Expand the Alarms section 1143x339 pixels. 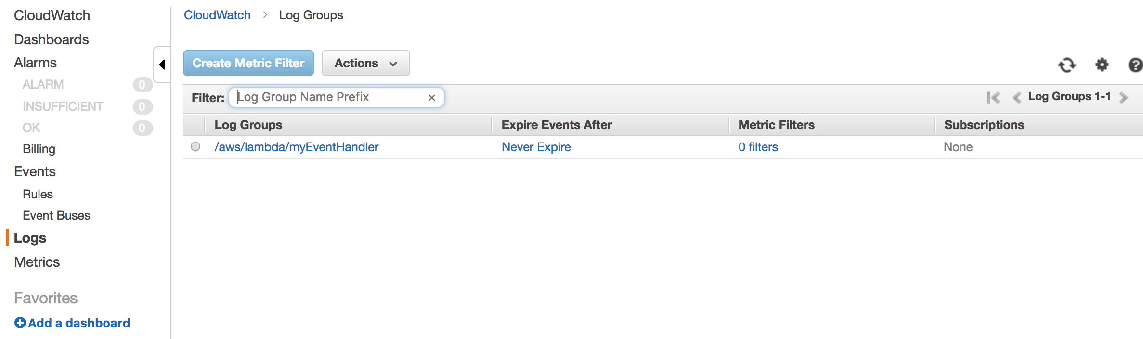35,62
